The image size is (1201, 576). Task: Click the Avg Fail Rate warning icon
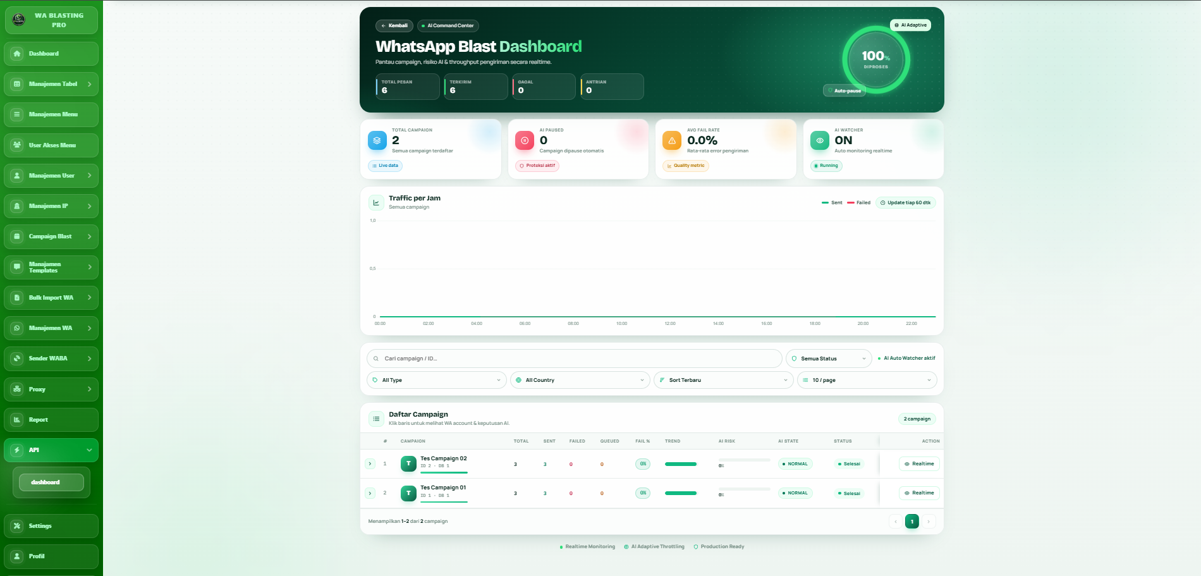click(x=672, y=140)
